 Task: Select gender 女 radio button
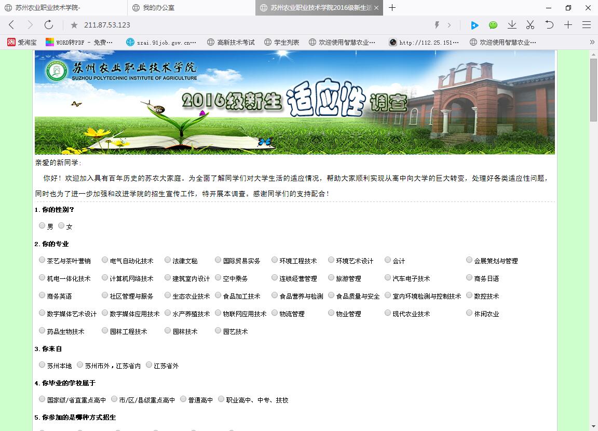pos(61,225)
